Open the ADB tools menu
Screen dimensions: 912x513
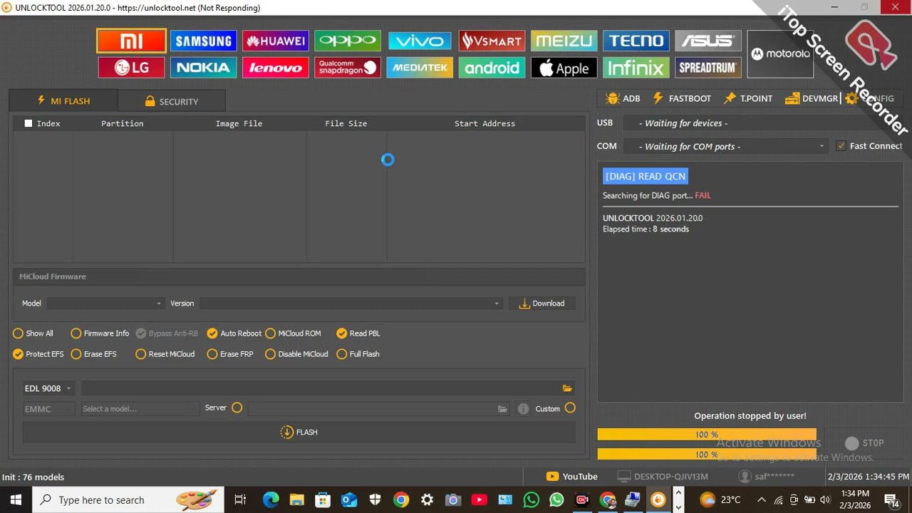click(623, 98)
